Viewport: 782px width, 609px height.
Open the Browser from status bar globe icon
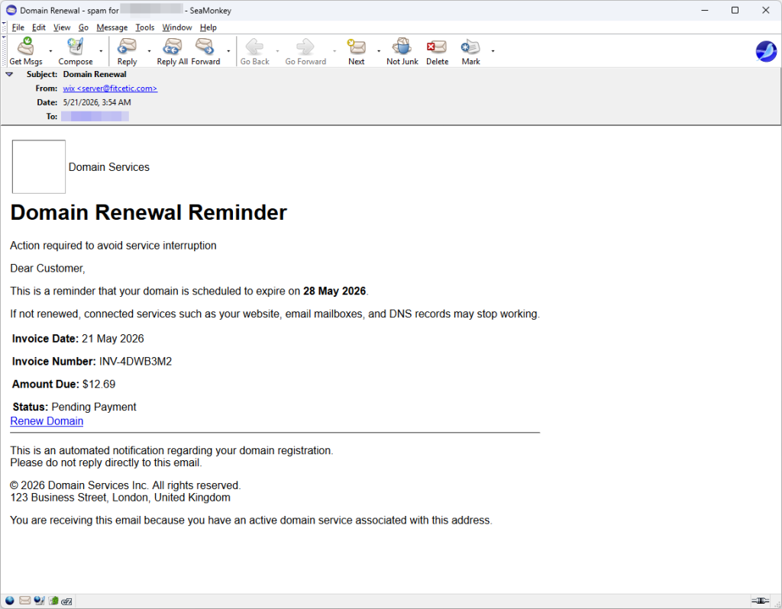tap(9, 601)
